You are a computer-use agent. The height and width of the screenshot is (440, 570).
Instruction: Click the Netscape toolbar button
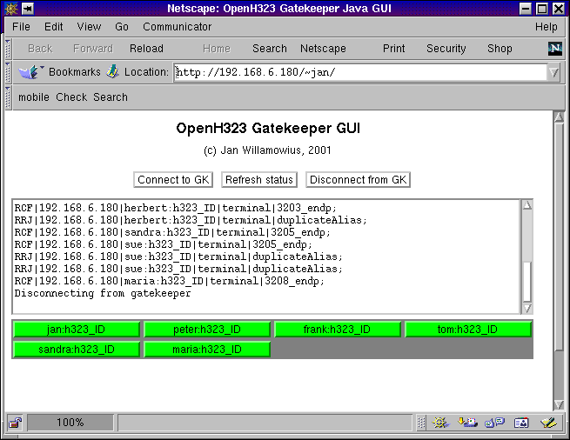click(x=323, y=49)
